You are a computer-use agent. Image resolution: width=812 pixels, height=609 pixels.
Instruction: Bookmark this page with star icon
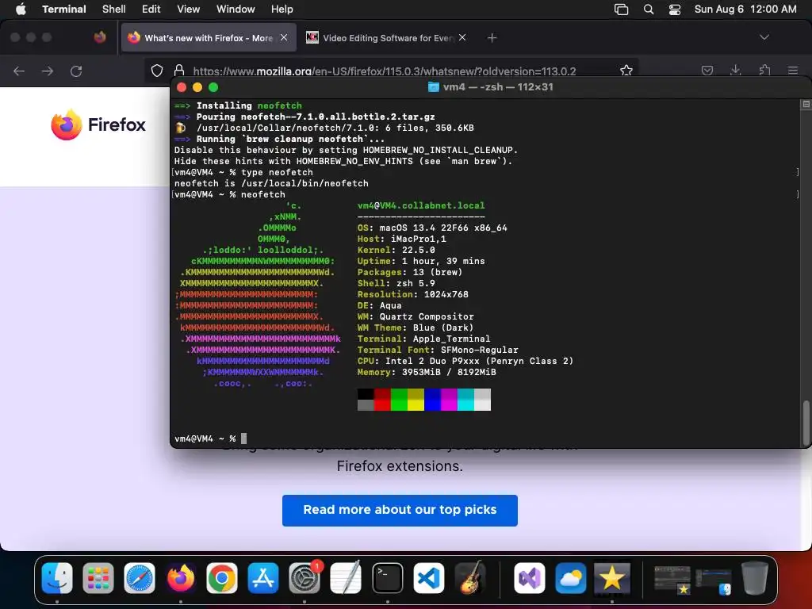pos(626,71)
